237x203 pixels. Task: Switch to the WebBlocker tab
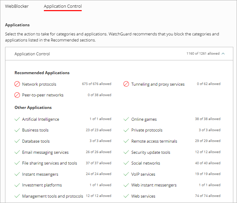(x=17, y=6)
